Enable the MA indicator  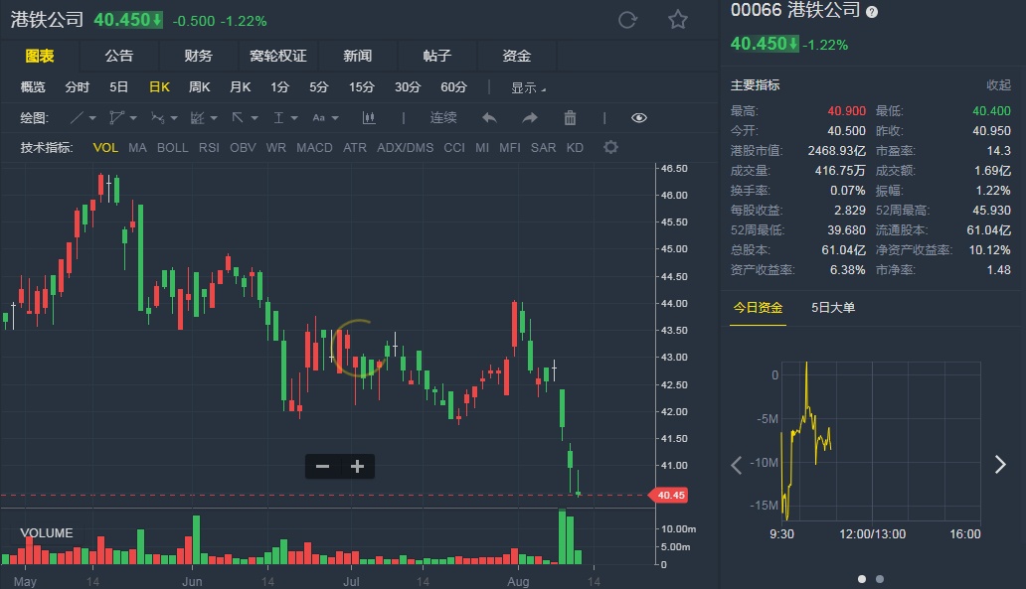click(137, 148)
